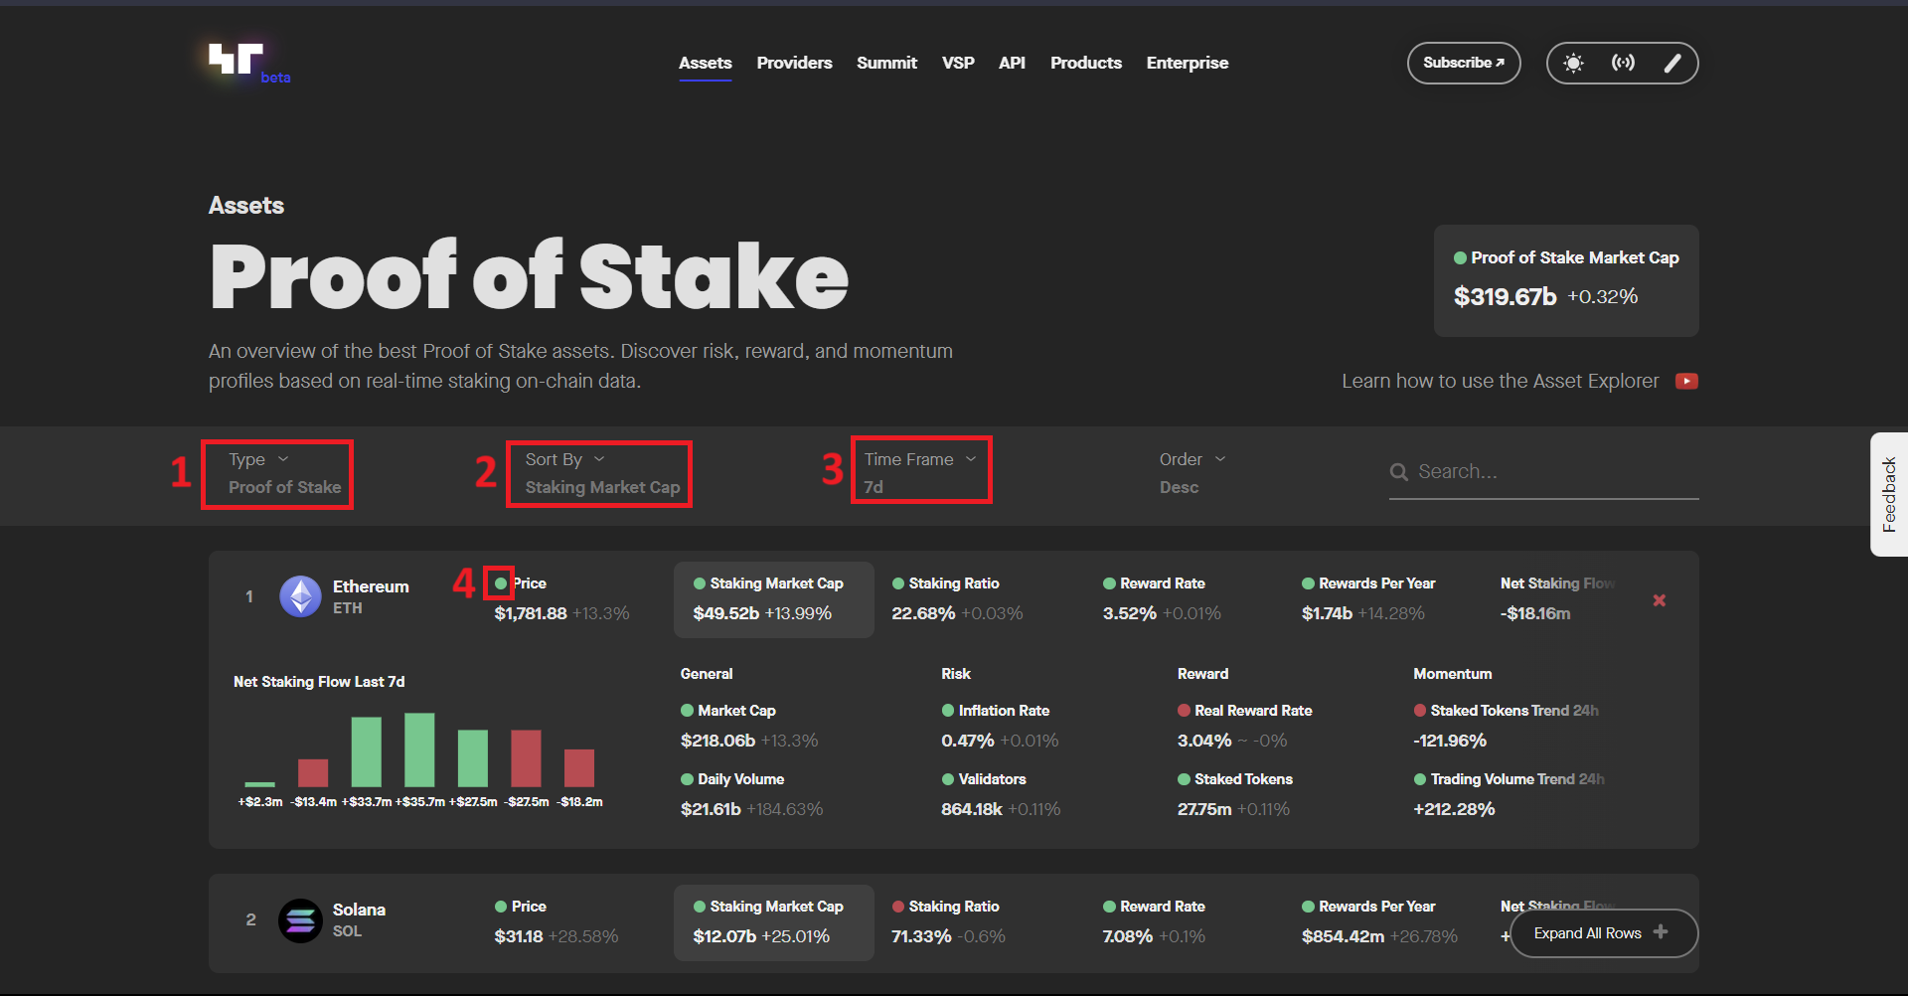Toggle the light mode sun icon
The height and width of the screenshot is (996, 1908).
[1573, 64]
